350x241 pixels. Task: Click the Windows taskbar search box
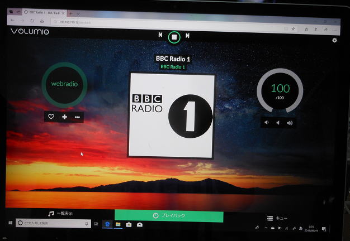(x=53, y=223)
